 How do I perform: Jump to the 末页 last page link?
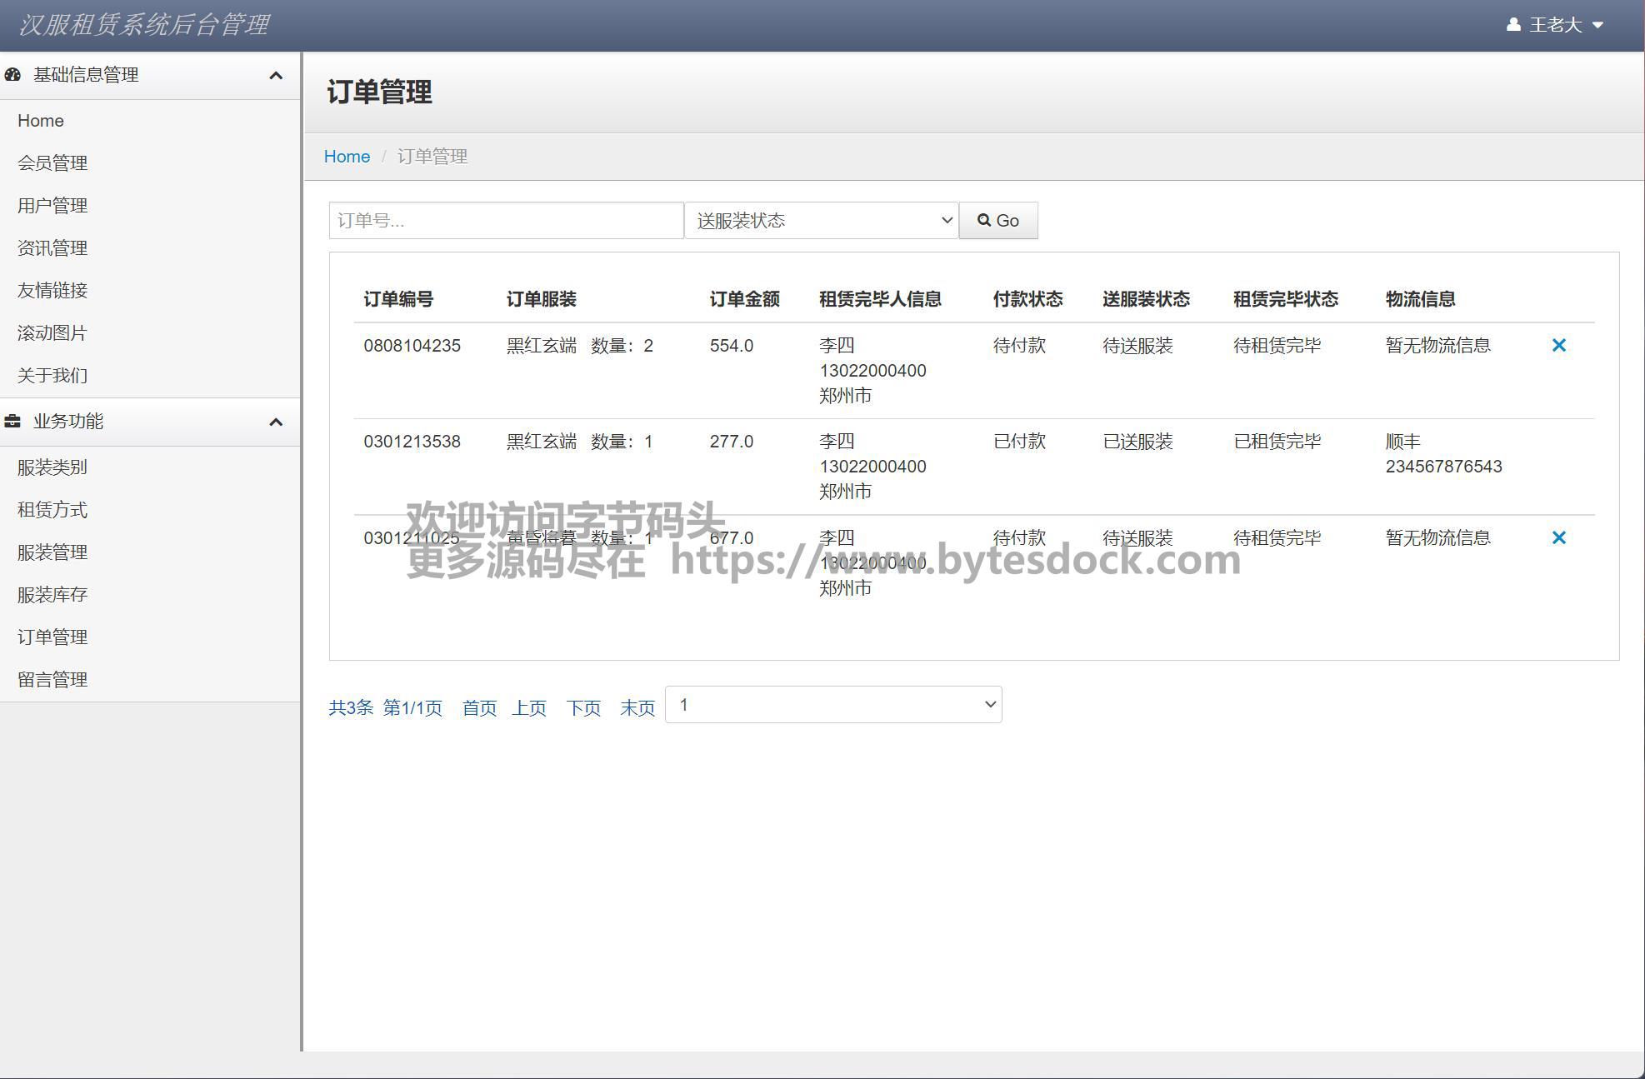637,708
